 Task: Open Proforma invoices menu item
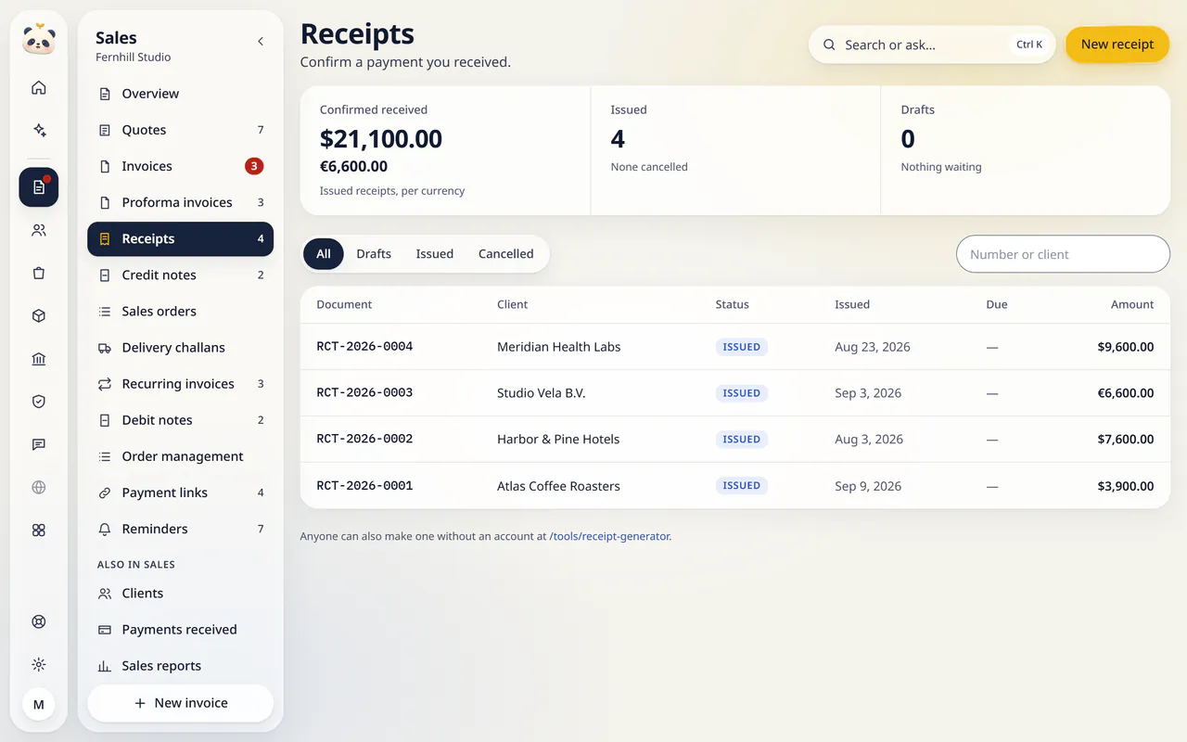(x=180, y=202)
